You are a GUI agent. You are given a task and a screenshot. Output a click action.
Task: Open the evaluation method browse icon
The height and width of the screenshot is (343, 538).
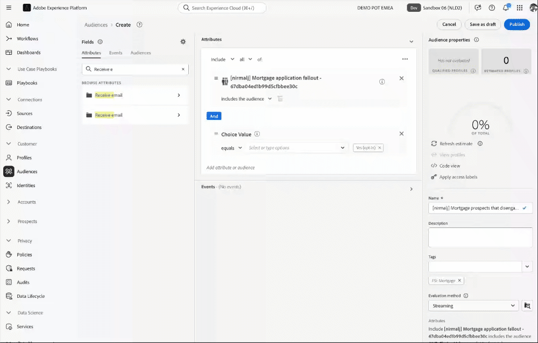pyautogui.click(x=527, y=305)
